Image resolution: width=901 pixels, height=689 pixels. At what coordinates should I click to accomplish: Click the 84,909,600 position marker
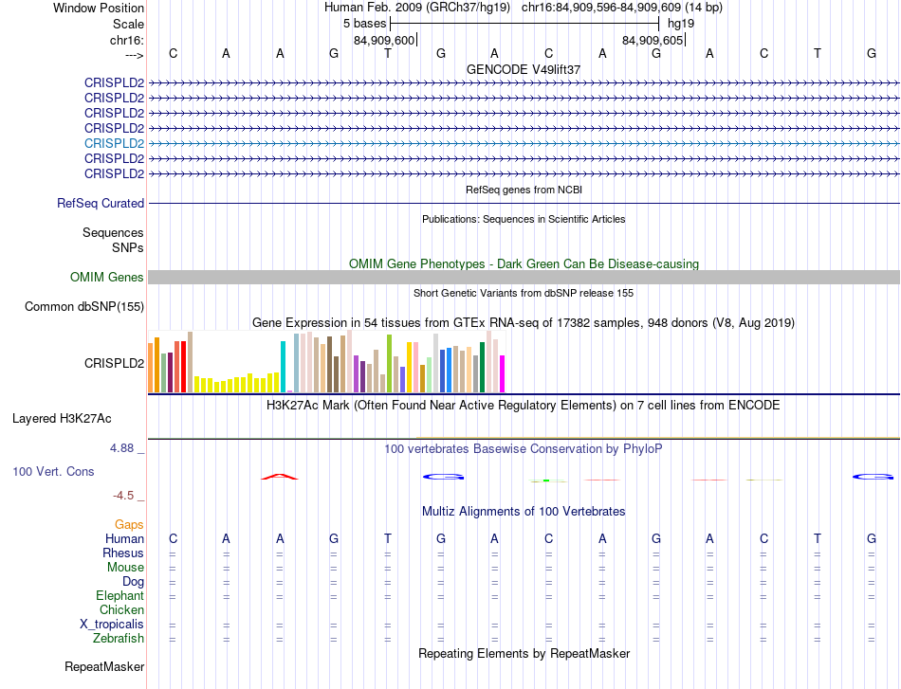coord(384,40)
